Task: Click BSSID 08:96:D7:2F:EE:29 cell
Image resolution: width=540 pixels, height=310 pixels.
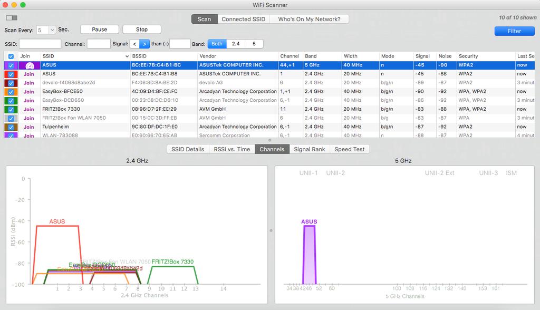Action: pos(155,109)
